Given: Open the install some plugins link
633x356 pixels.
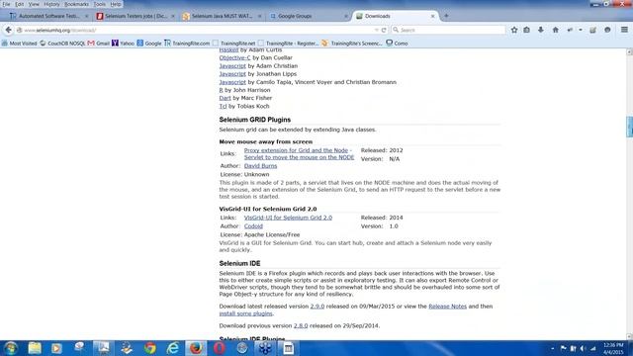Looking at the screenshot, I should click(x=246, y=313).
